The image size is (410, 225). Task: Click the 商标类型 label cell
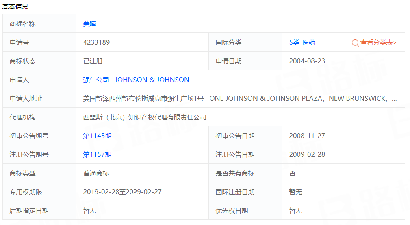(39, 173)
